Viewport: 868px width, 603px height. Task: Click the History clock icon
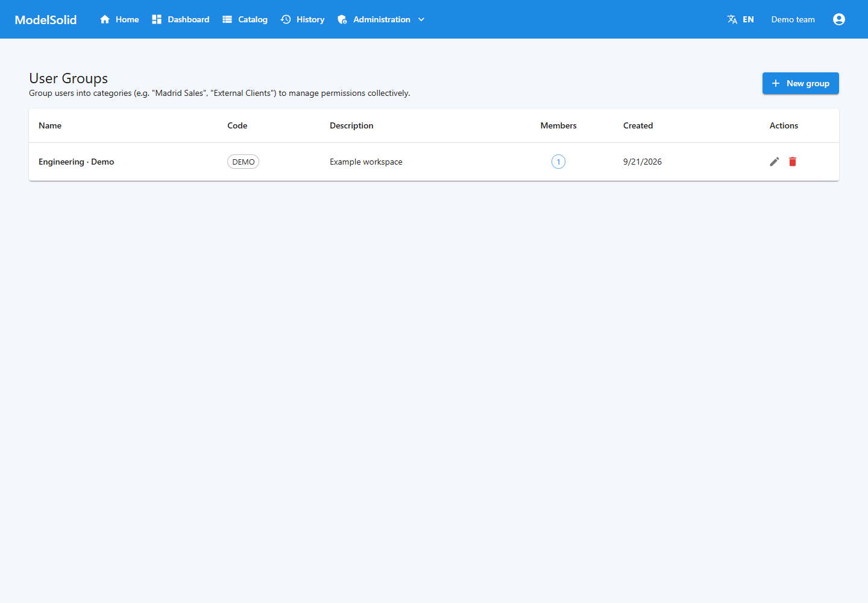coord(286,19)
